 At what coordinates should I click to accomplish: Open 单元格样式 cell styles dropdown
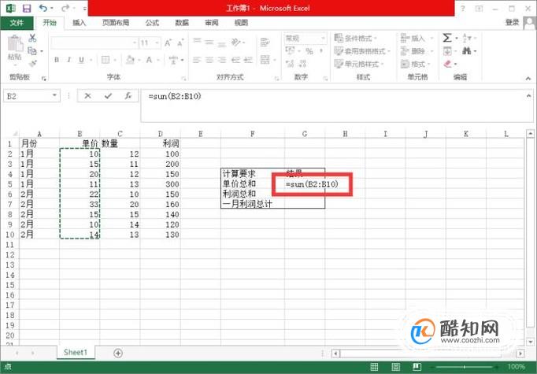coord(359,64)
